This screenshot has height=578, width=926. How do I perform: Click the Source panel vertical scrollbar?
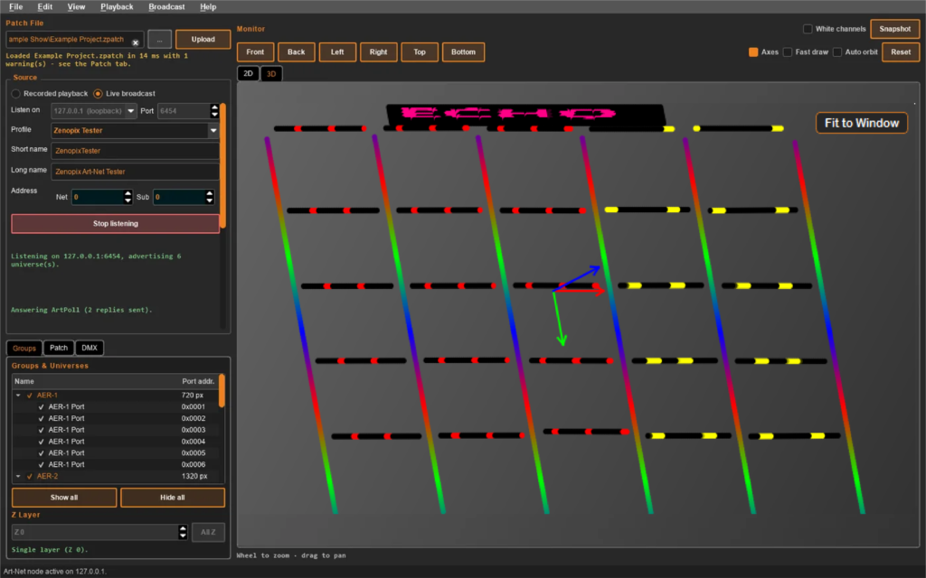click(222, 166)
